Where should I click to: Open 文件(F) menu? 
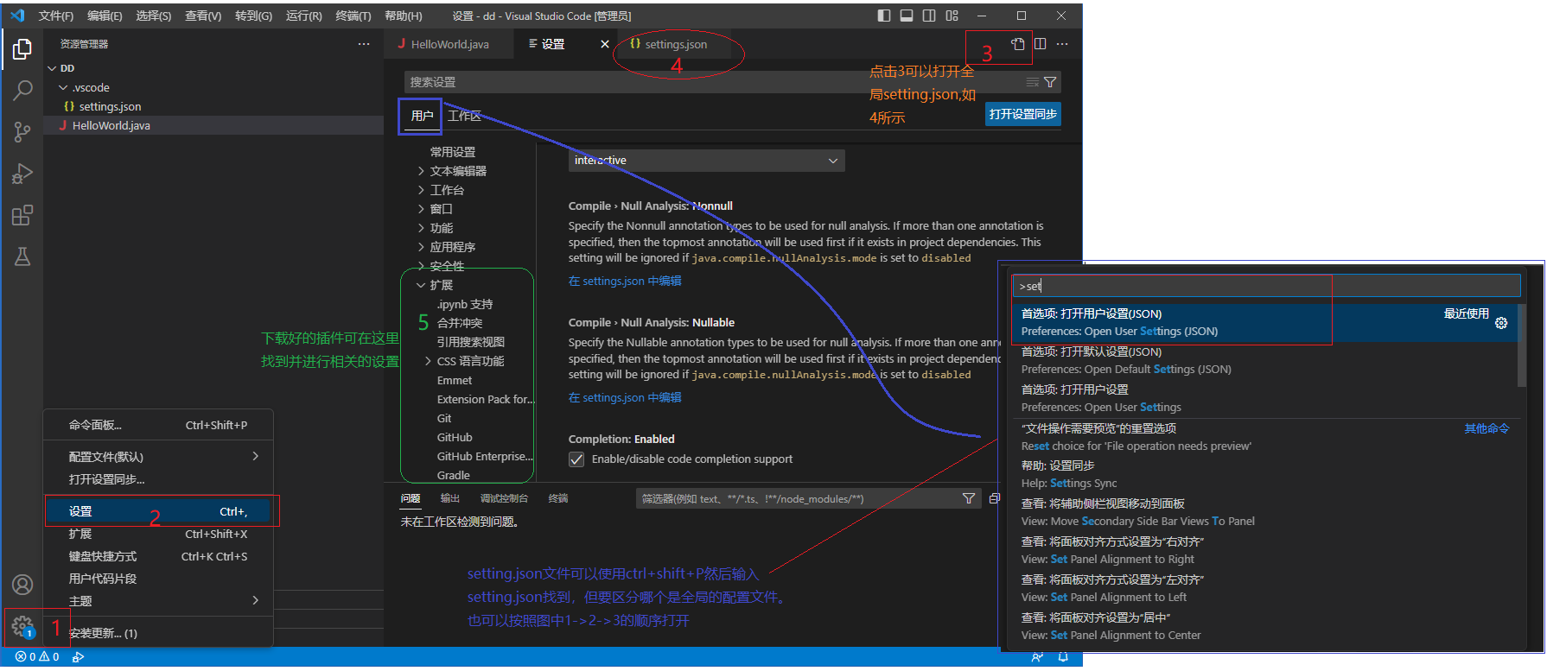56,16
